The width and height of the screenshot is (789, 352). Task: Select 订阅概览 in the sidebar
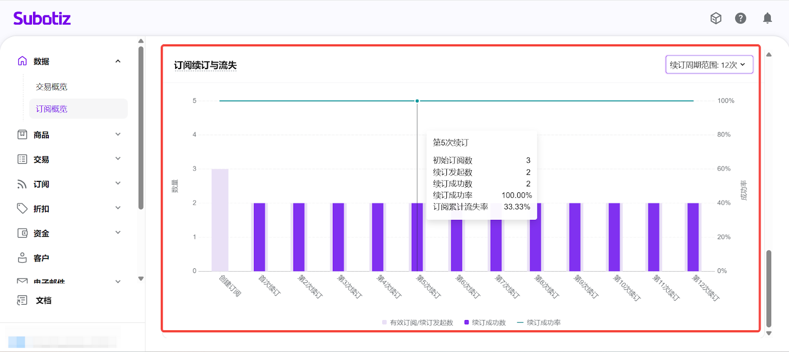click(x=51, y=109)
